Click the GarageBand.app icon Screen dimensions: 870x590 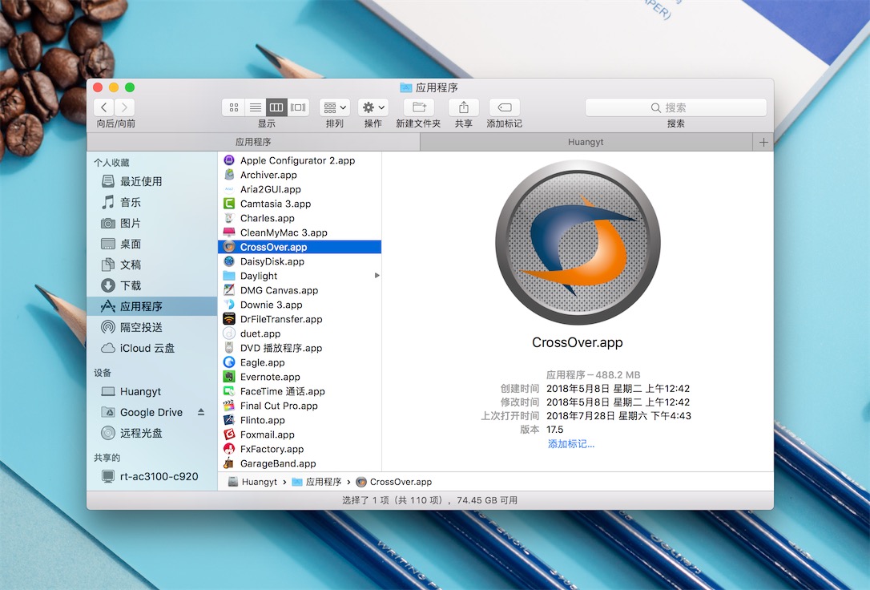point(229,463)
